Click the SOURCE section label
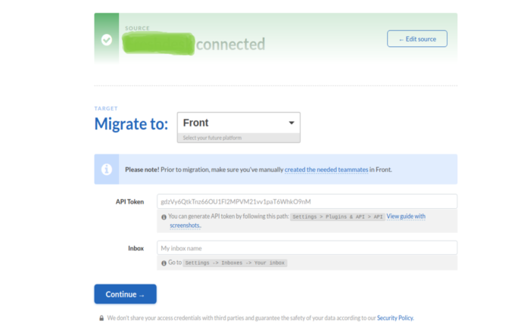Viewport: 530px width, 336px height. click(137, 28)
